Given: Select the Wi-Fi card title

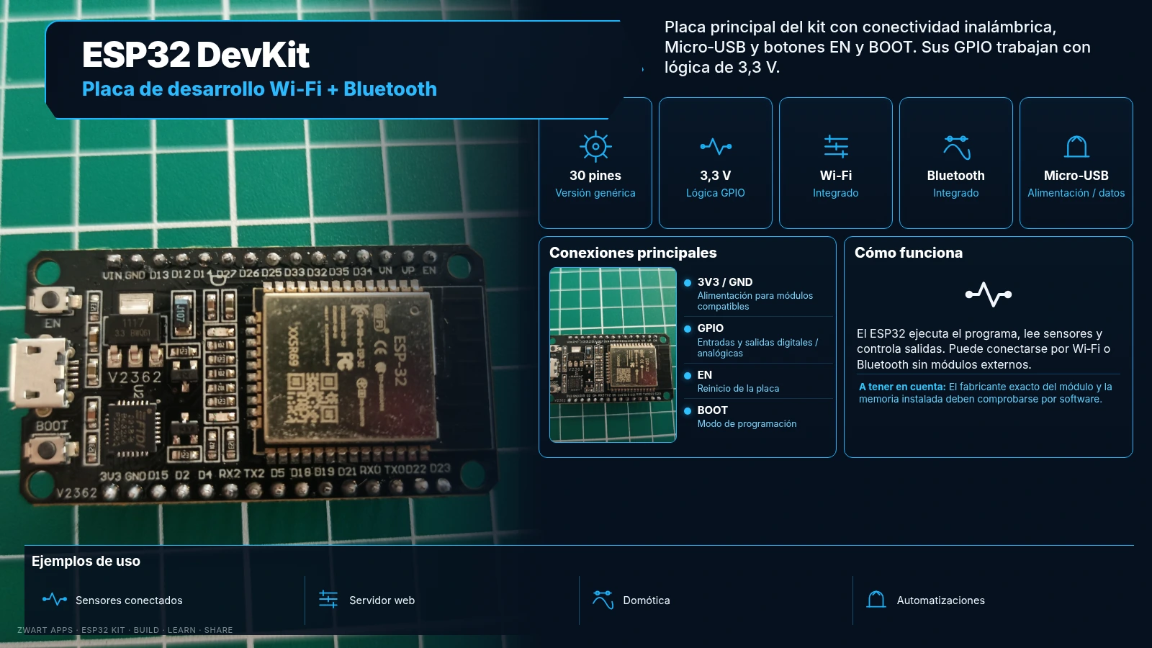Looking at the screenshot, I should tap(836, 176).
